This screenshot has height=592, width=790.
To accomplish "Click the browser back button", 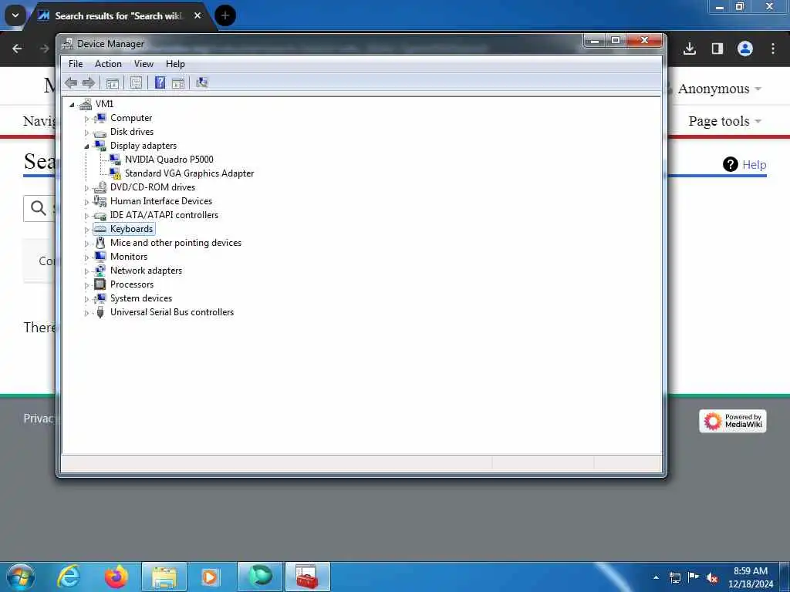I will point(17,49).
